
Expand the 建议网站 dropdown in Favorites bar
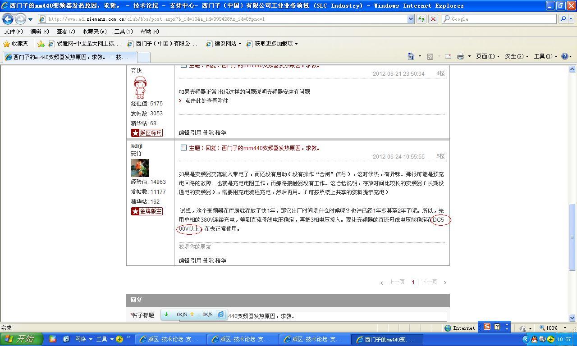tap(240, 44)
